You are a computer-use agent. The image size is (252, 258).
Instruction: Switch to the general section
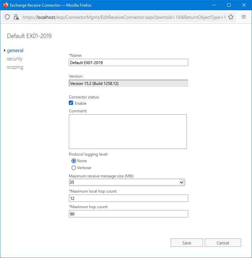(15, 51)
